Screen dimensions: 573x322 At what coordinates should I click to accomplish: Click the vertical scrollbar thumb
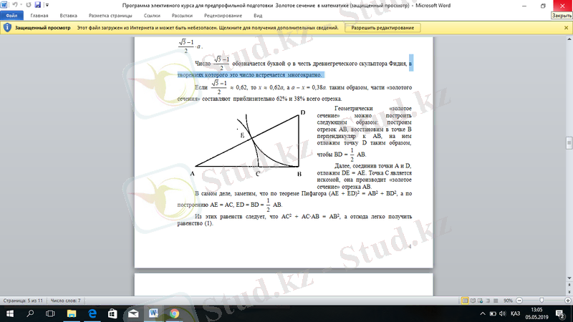click(569, 142)
